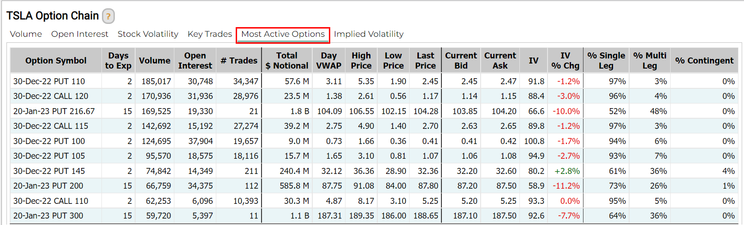Select the 20-Jan-23 PUT 300 option symbol
The height and width of the screenshot is (225, 744).
(48, 216)
